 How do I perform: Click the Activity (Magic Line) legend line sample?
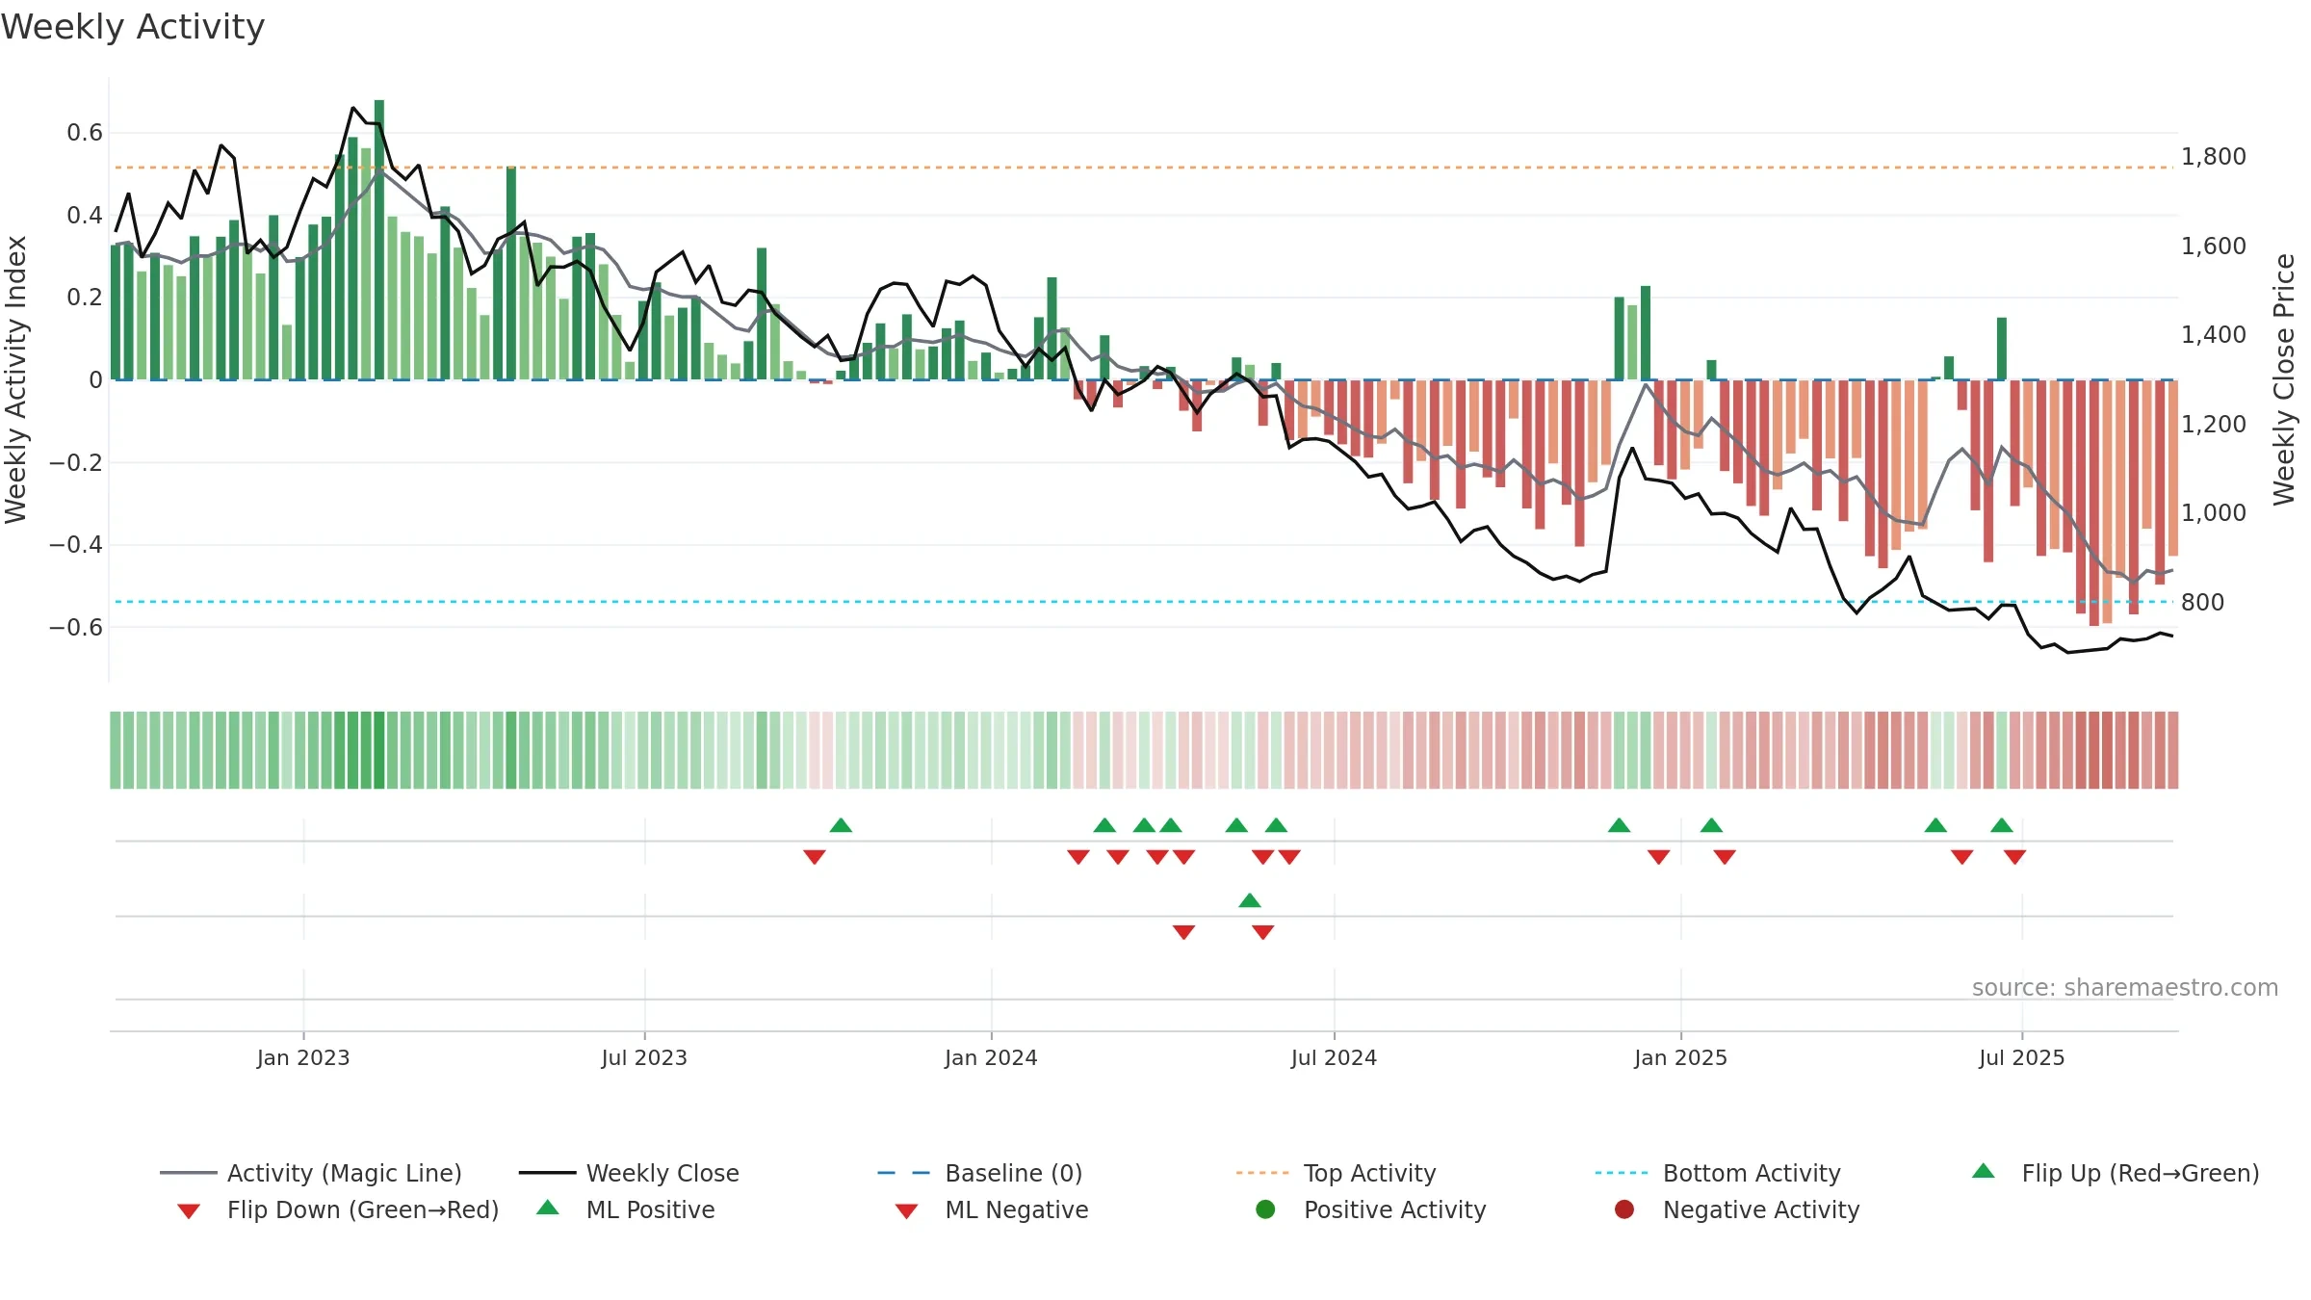188,1173
